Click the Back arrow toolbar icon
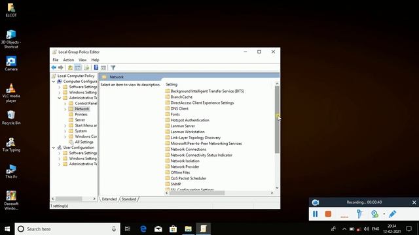This screenshot has height=235, width=419. tap(54, 68)
